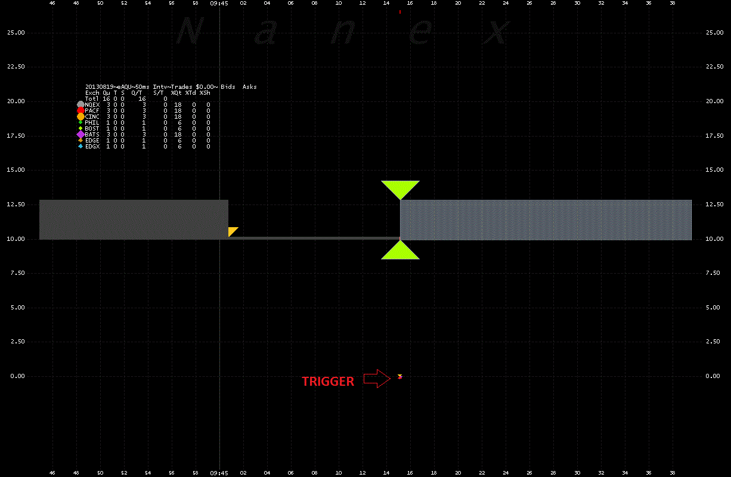Click the S/T column header
The height and width of the screenshot is (477, 731).
point(159,92)
